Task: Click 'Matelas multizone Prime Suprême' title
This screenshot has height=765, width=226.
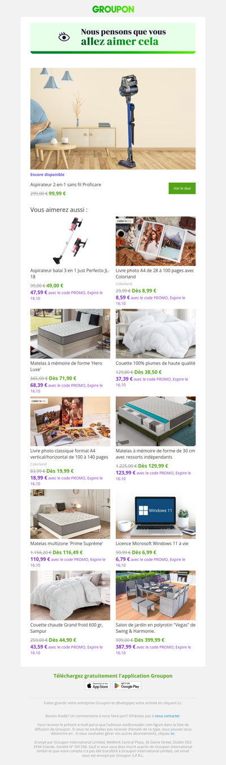Action: coord(67,543)
